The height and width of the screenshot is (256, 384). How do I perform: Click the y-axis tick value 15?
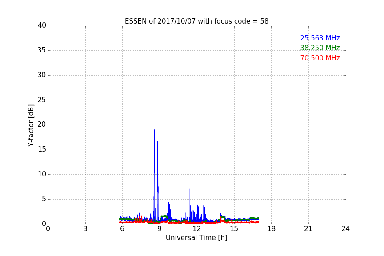(x=42, y=149)
